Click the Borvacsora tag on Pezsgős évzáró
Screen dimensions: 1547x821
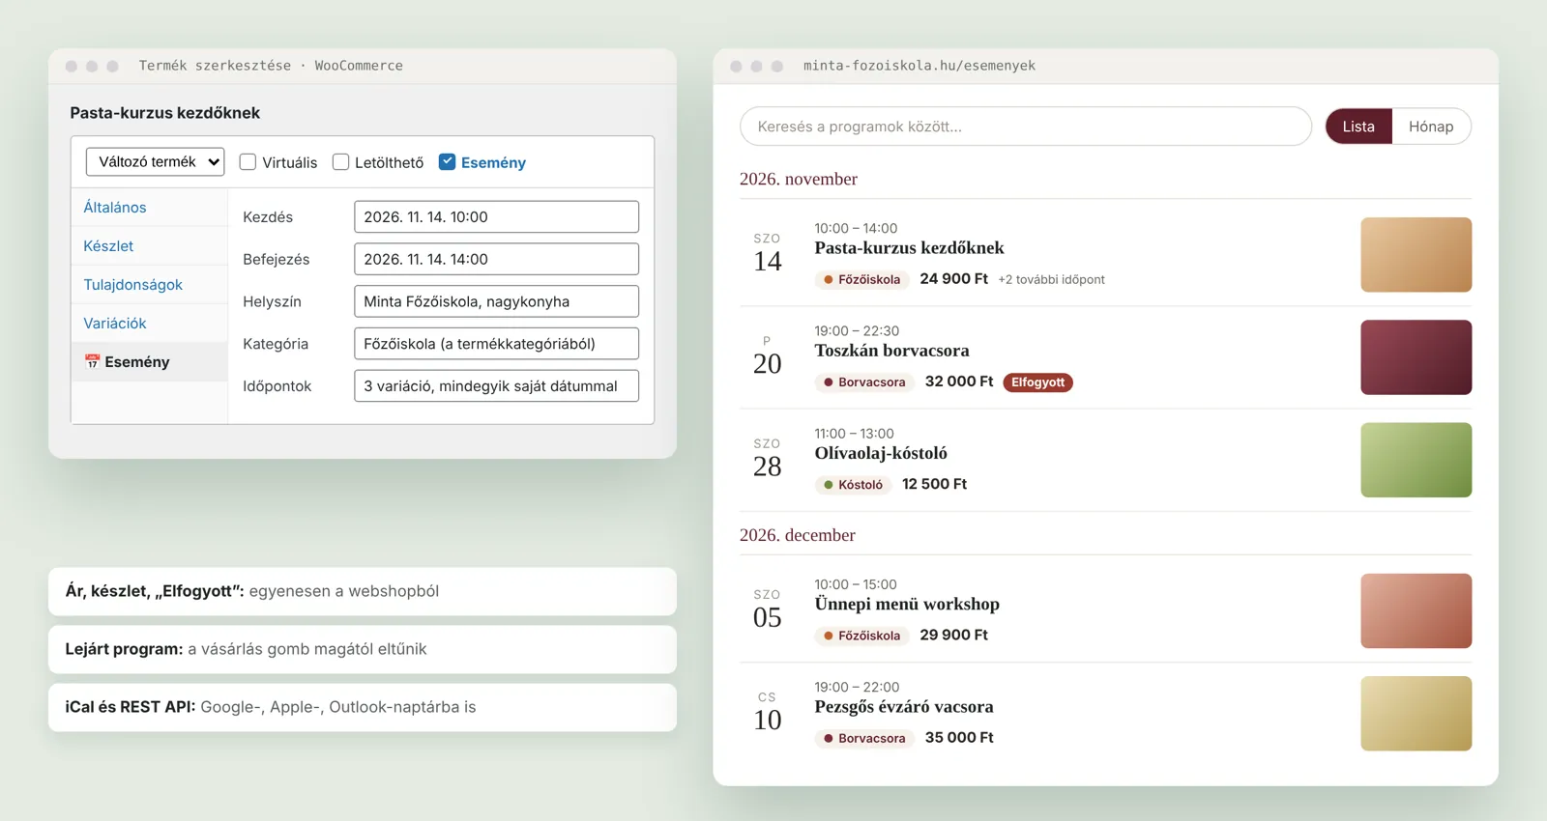click(x=864, y=738)
